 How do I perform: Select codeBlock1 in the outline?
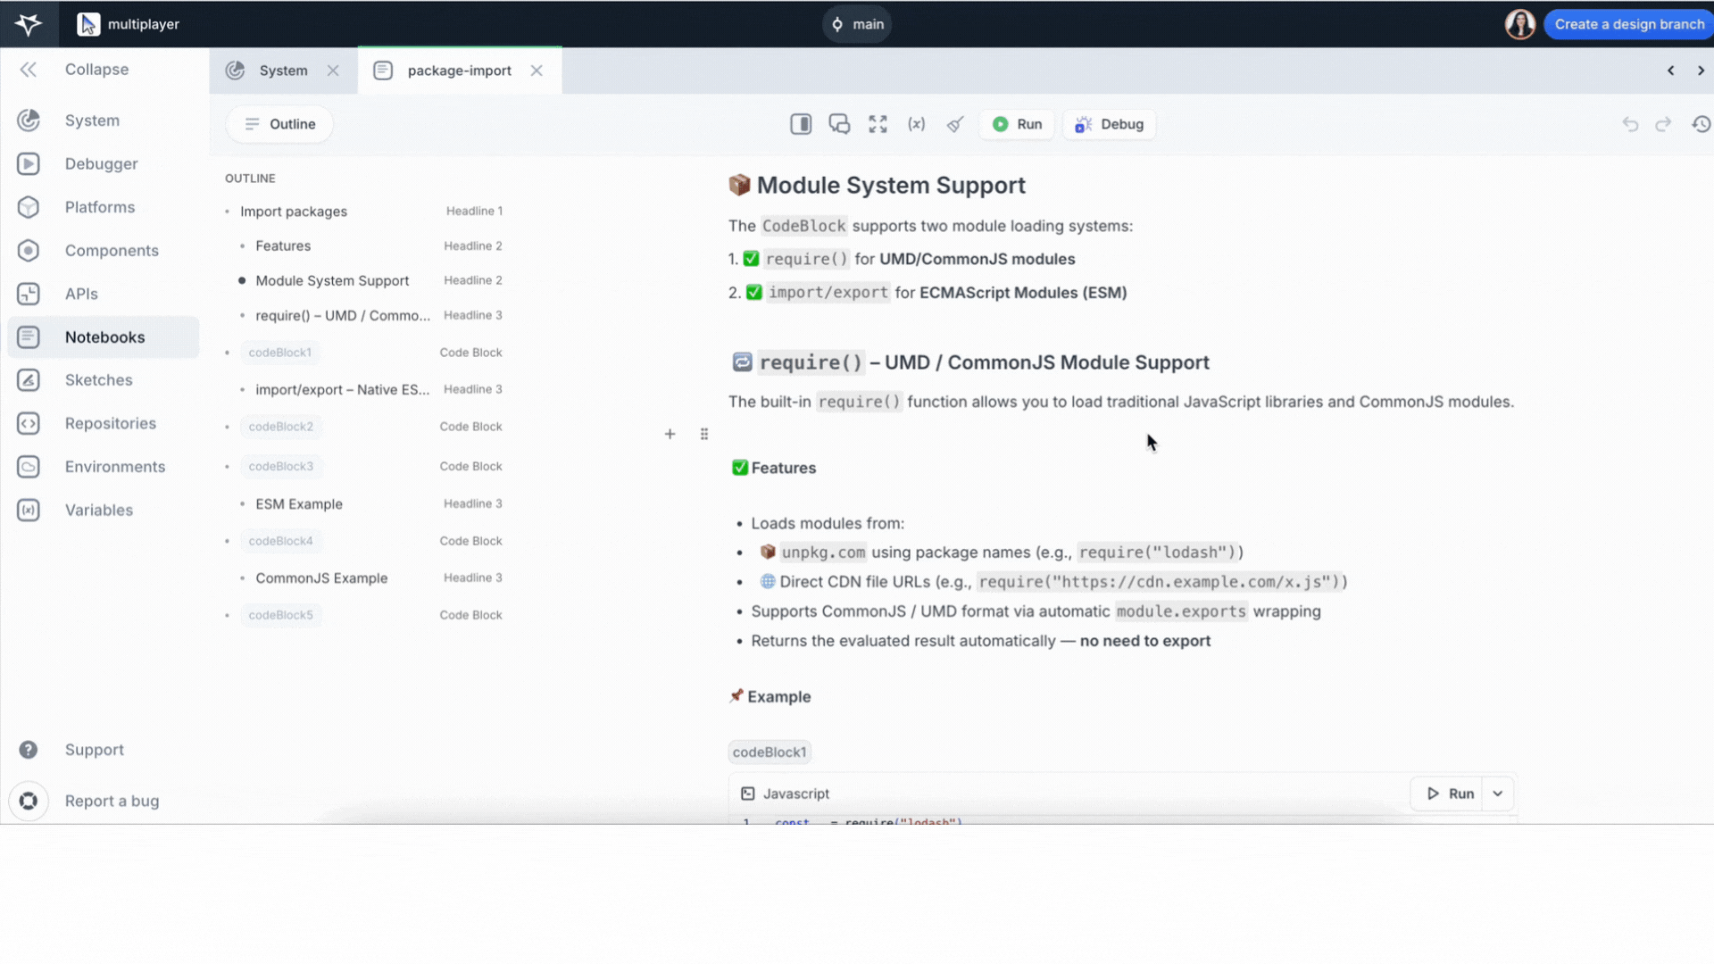279,353
